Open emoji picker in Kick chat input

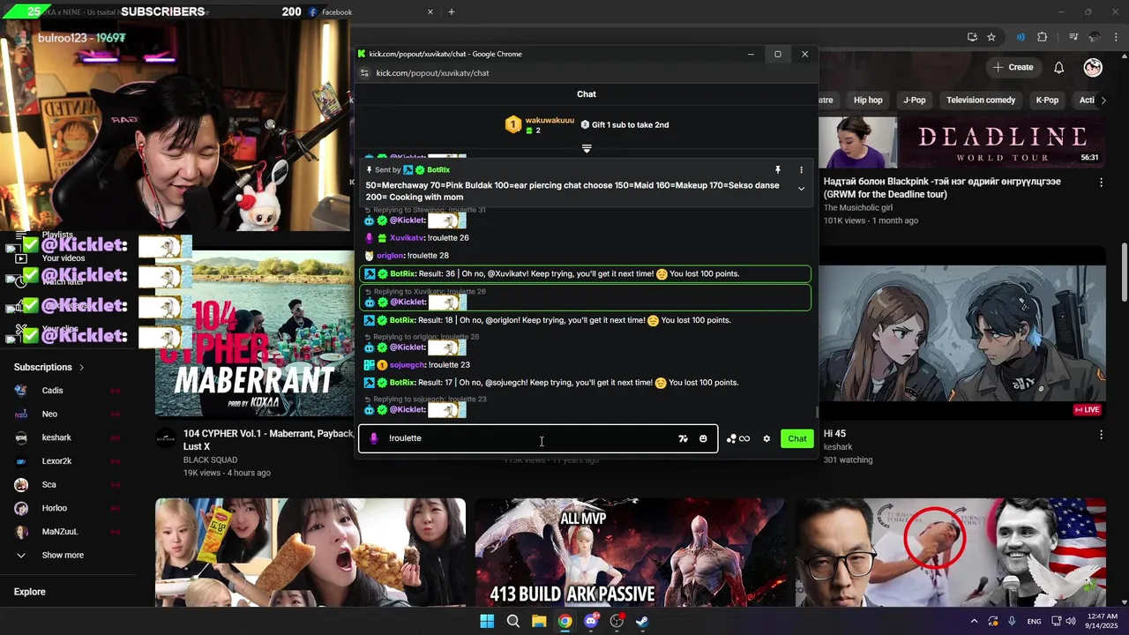click(703, 438)
